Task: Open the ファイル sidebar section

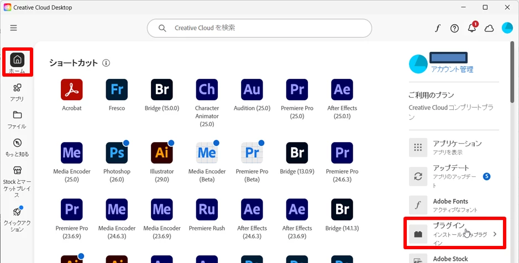Action: tap(17, 120)
